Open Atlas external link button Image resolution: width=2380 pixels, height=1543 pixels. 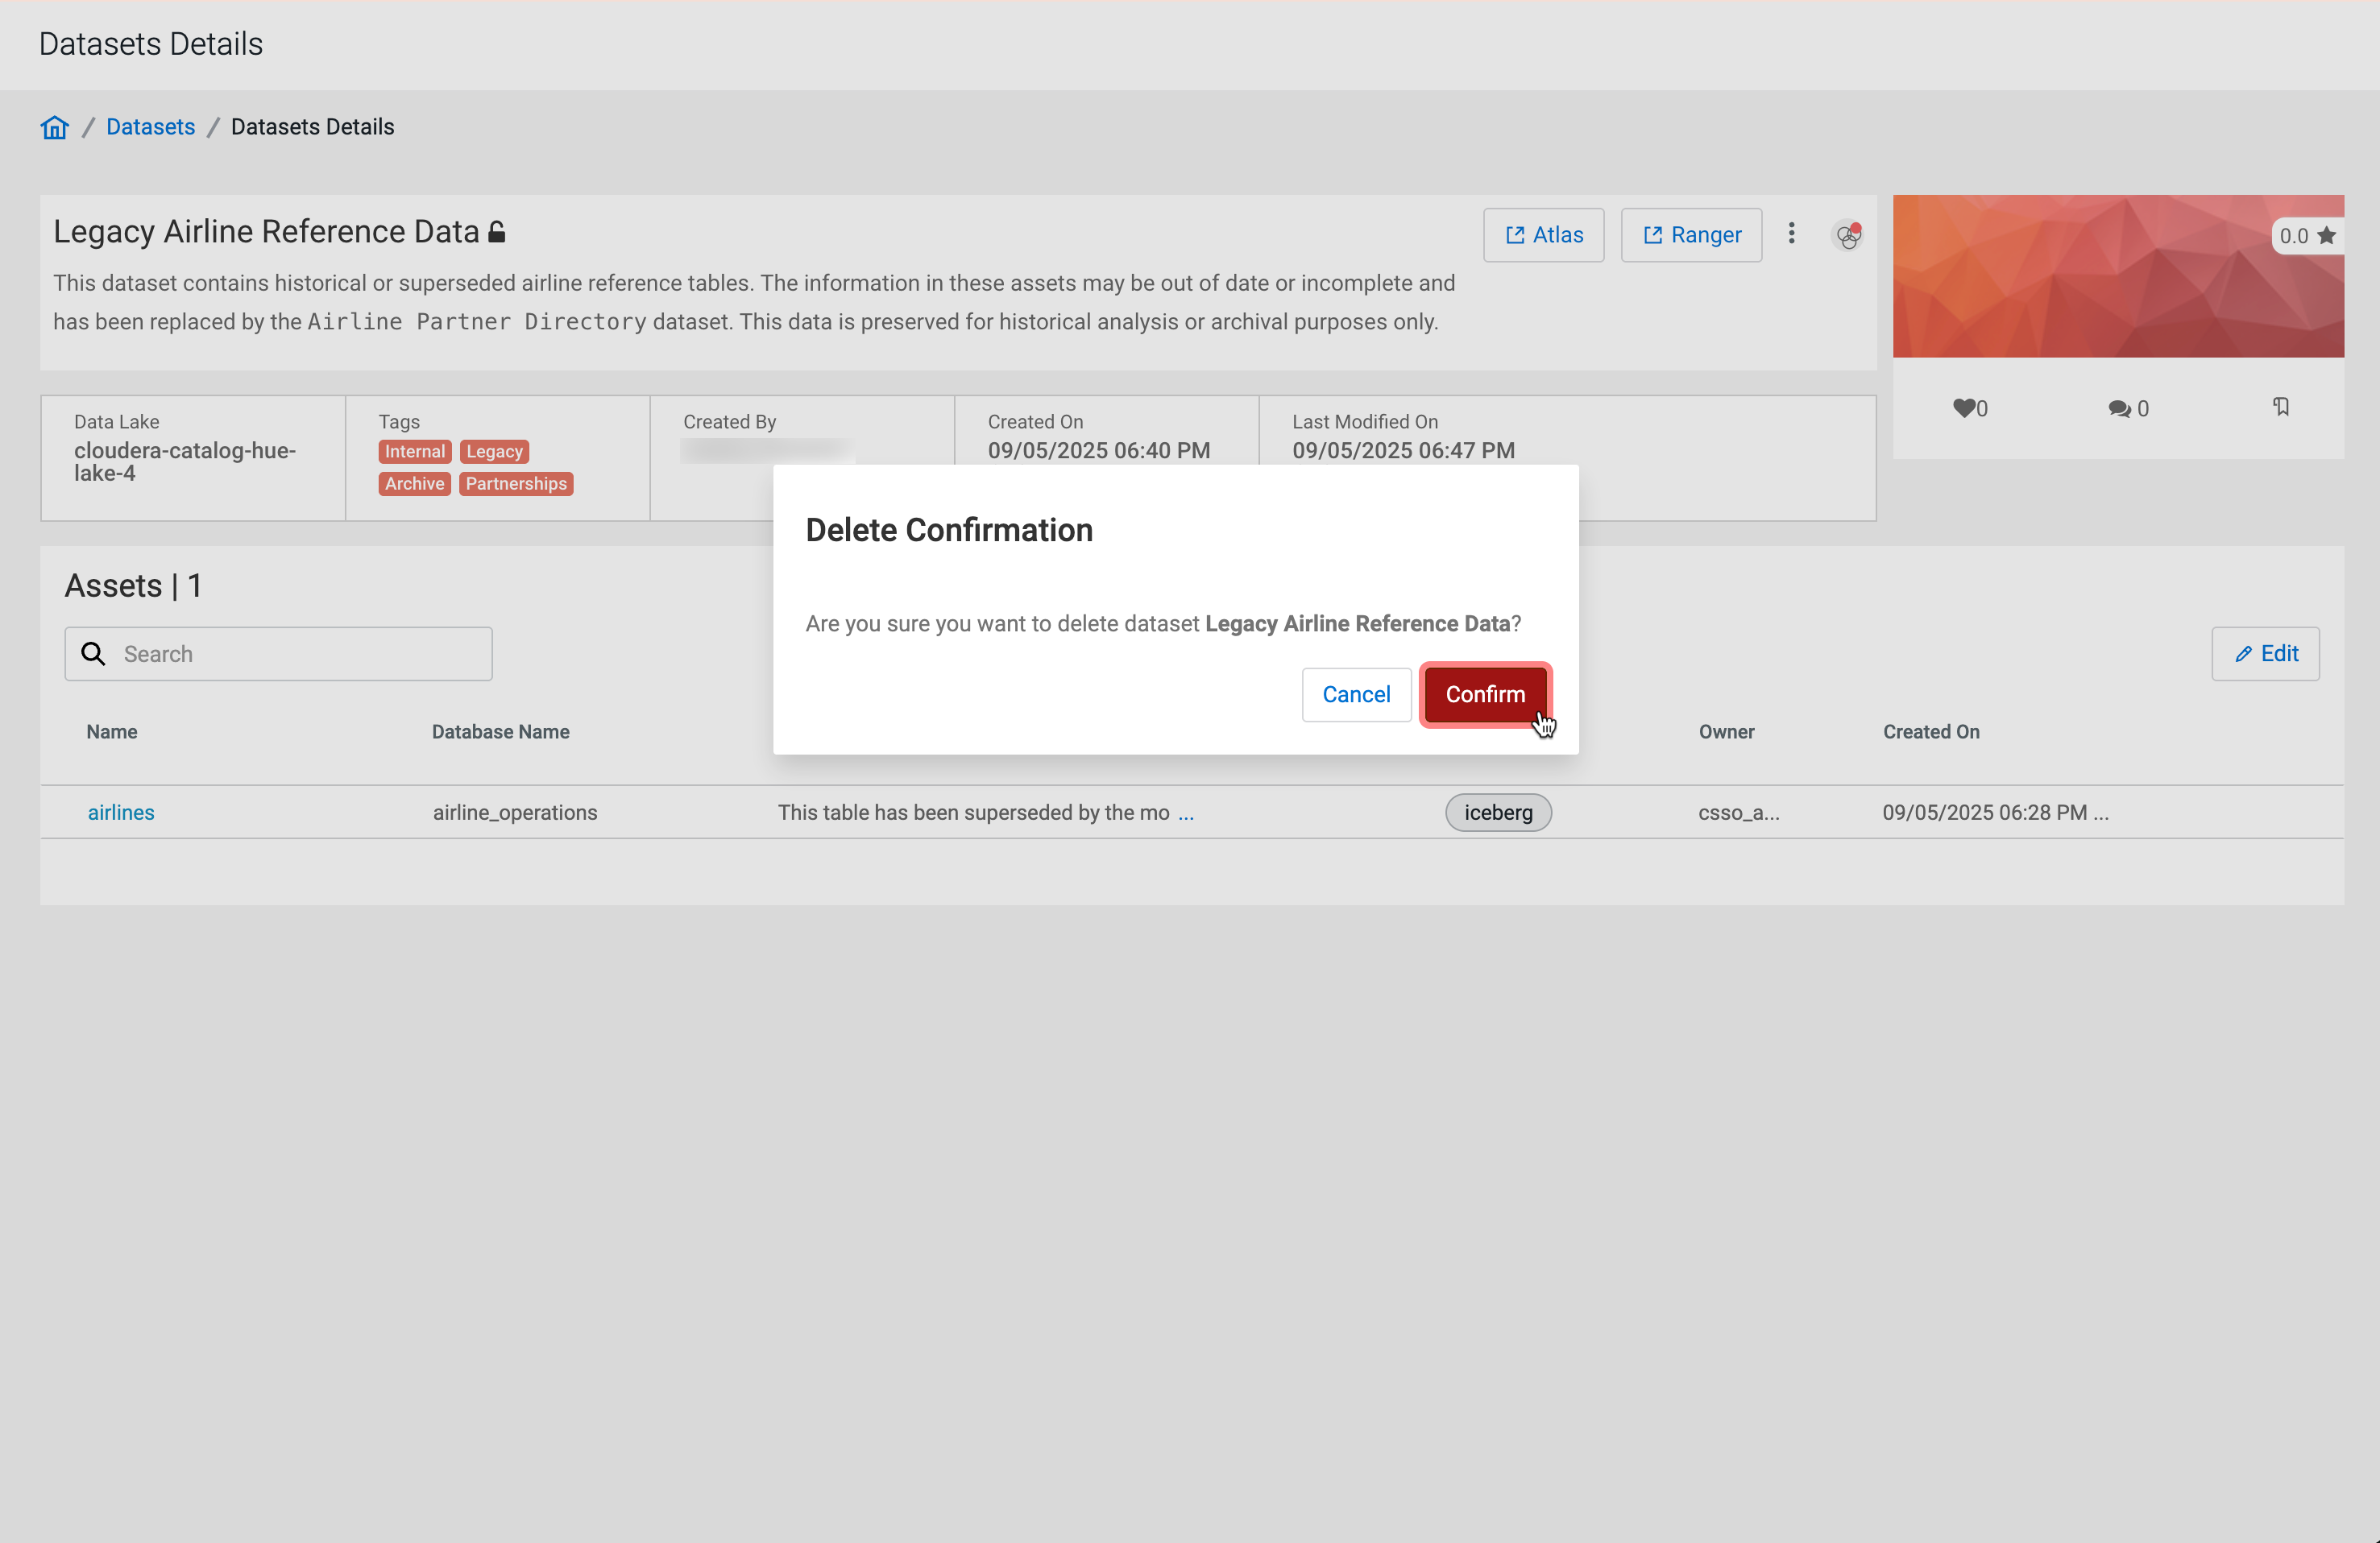1543,235
